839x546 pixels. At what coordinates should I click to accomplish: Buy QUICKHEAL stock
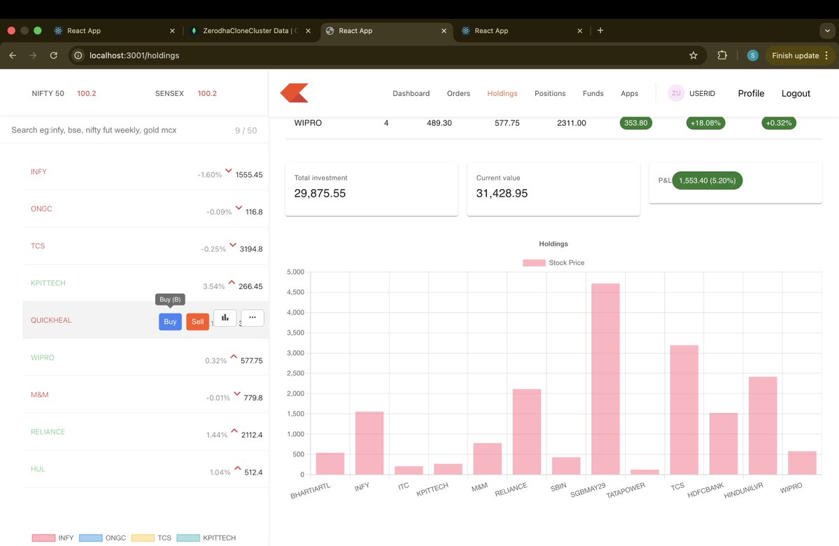(x=170, y=322)
